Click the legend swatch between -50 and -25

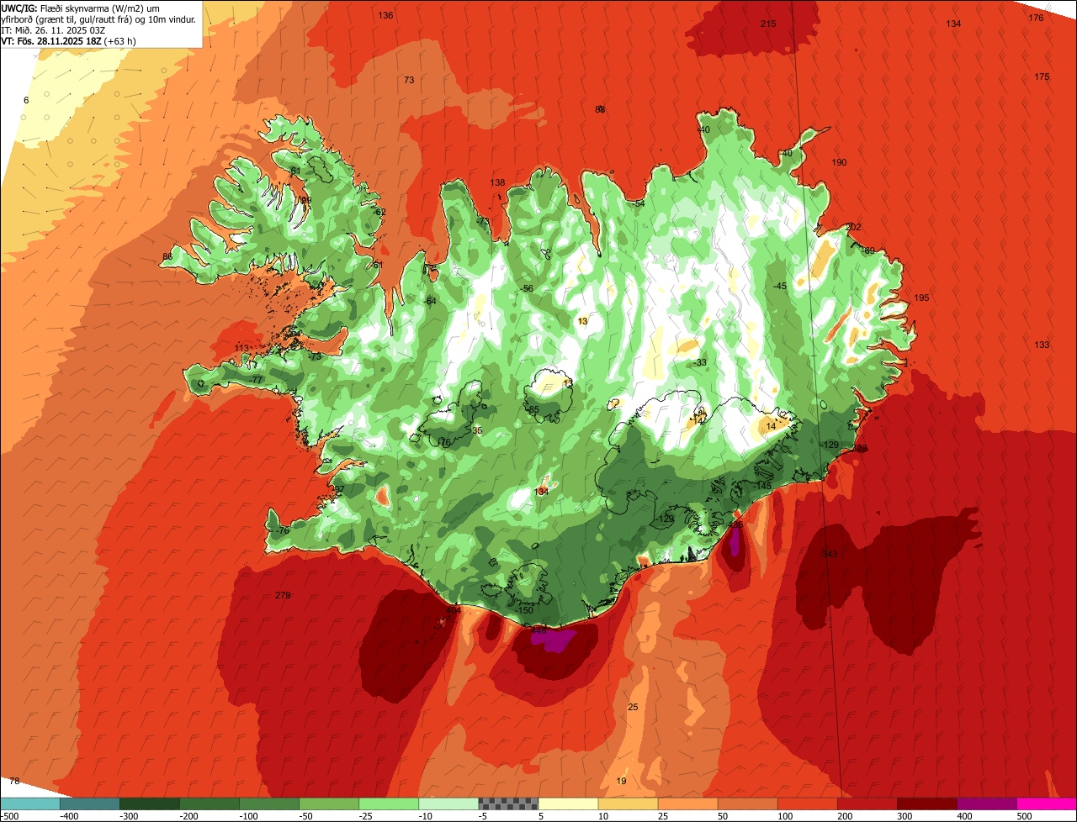coord(329,804)
